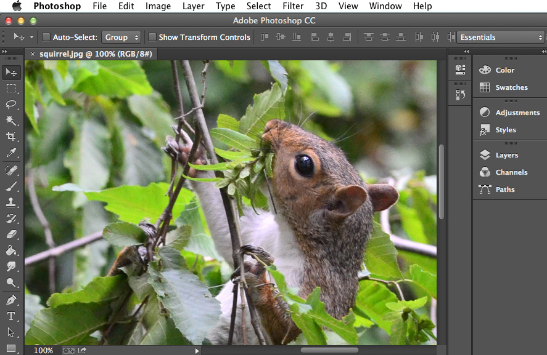
Task: Activate the Crop tool
Action: (11, 137)
